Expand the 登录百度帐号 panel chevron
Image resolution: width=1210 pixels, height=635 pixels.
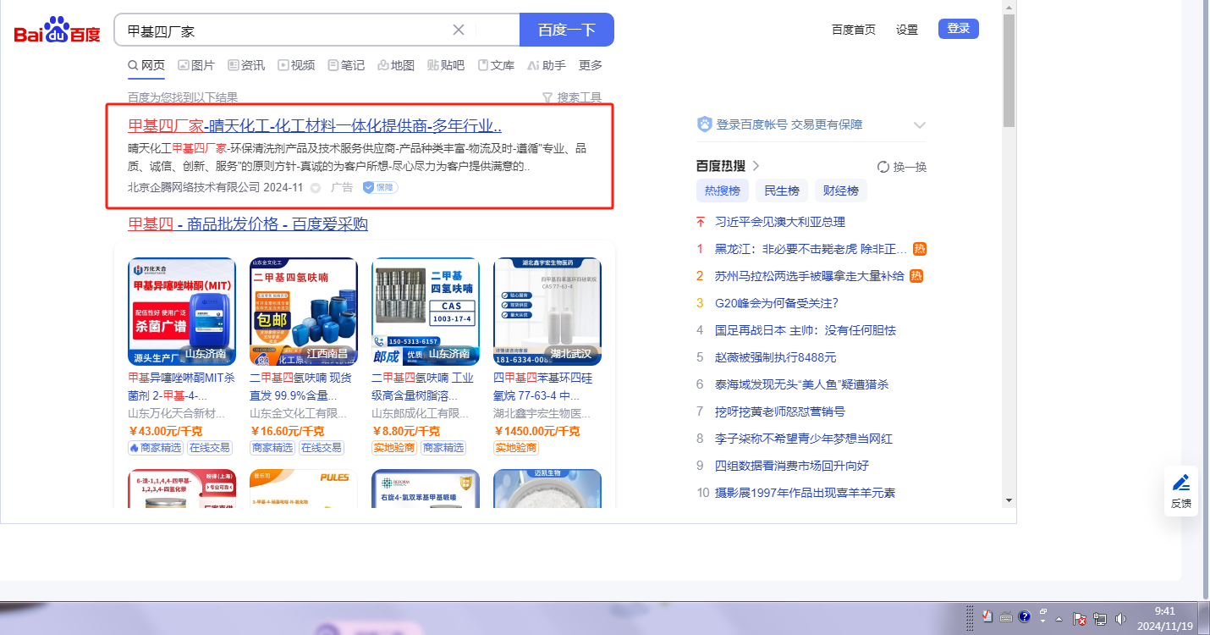[x=920, y=125]
